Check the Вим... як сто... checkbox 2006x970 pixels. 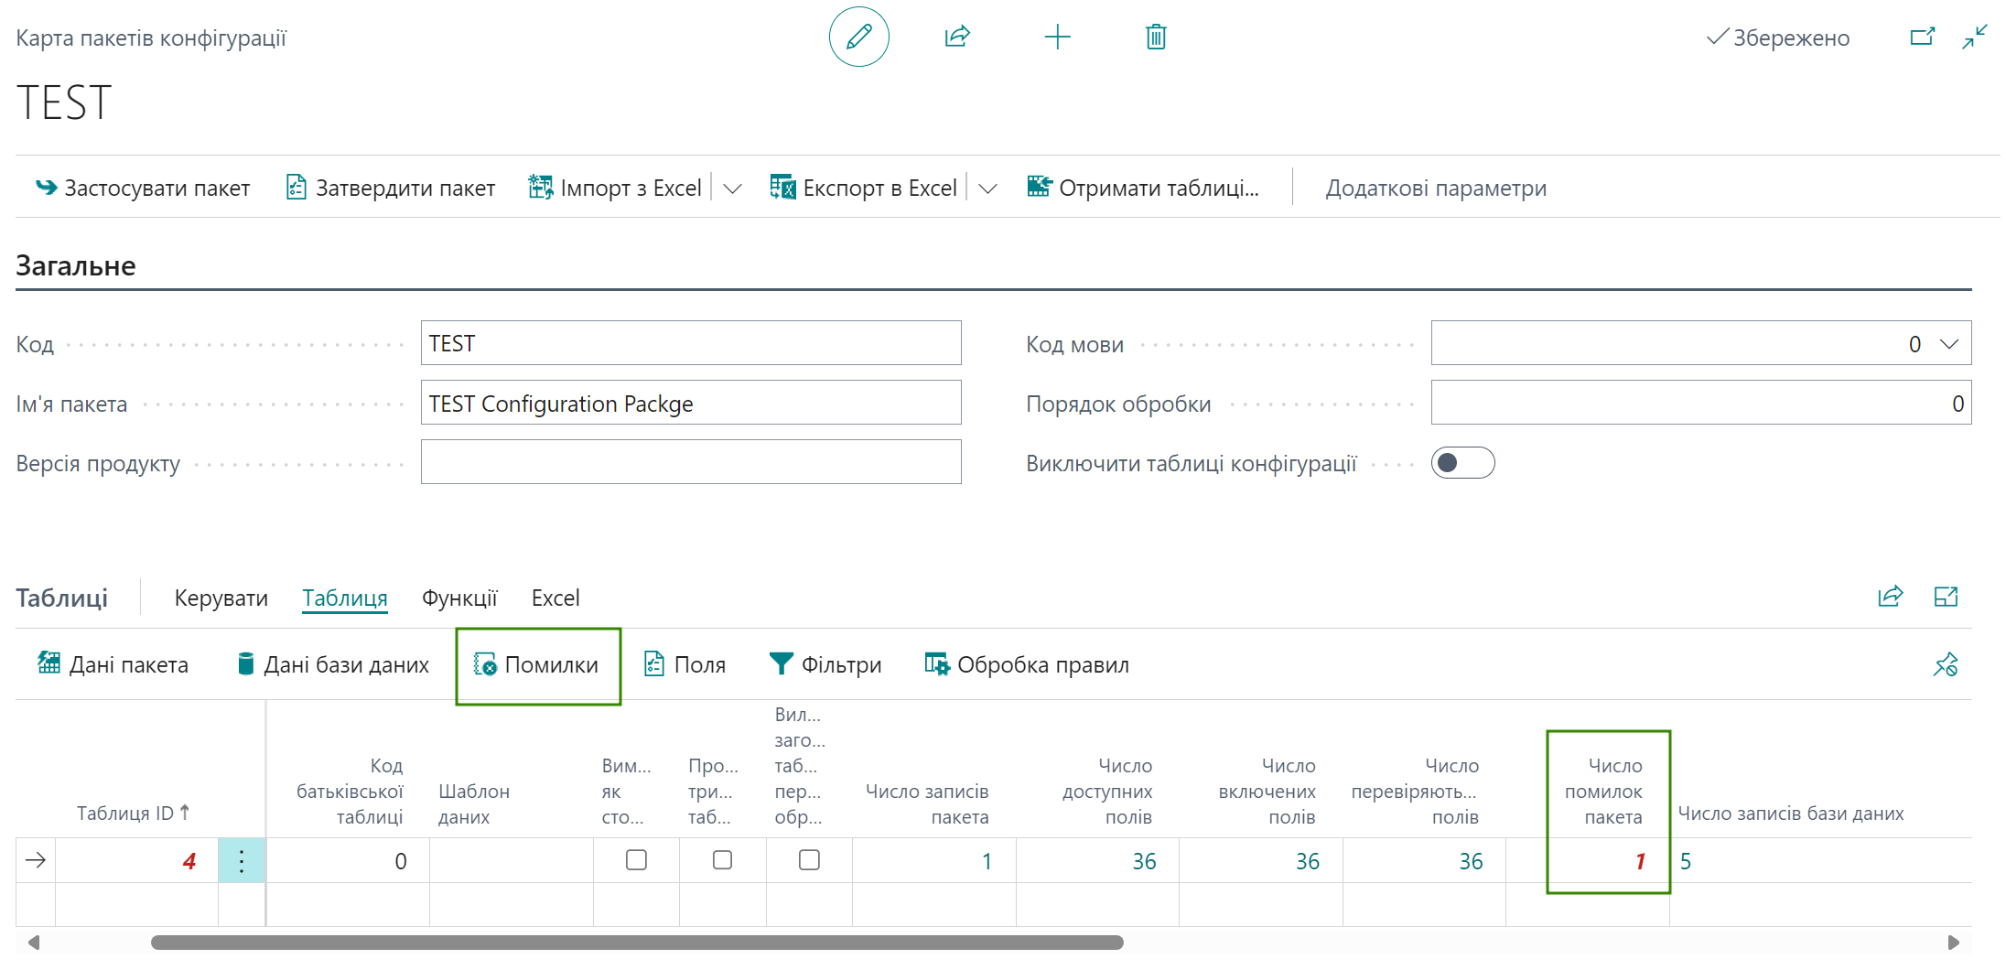636,860
